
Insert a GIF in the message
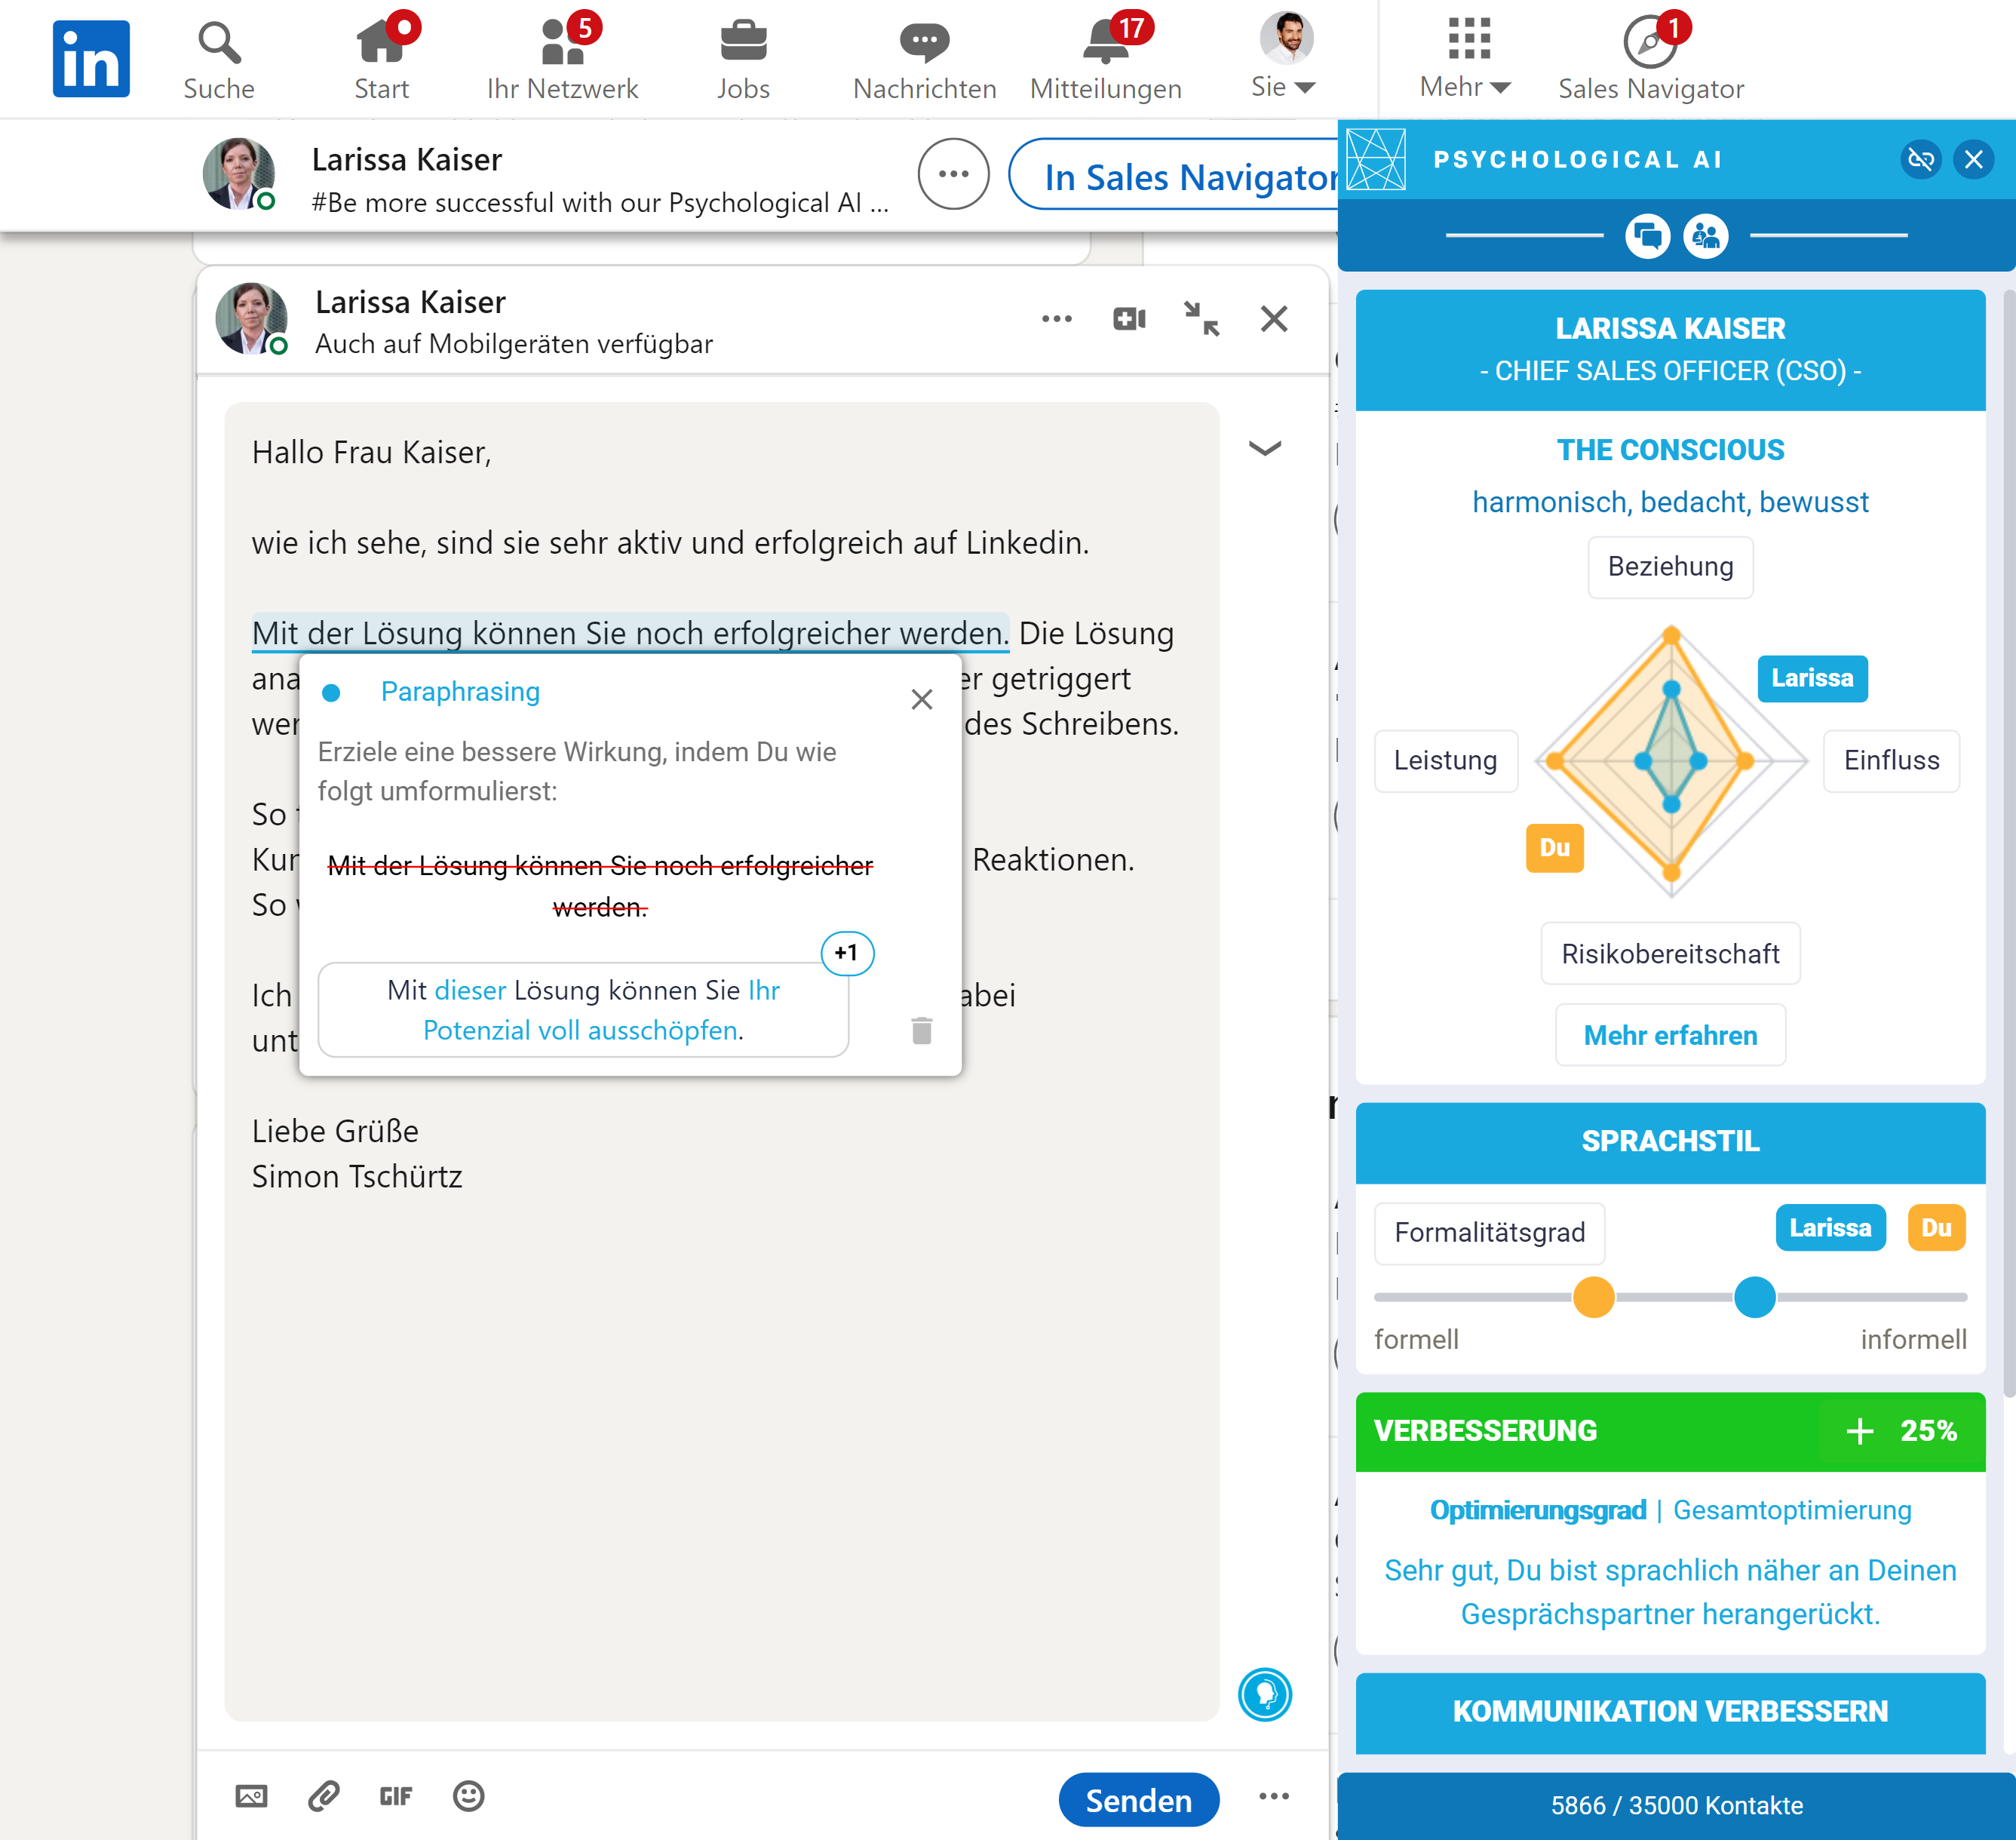[x=396, y=1796]
